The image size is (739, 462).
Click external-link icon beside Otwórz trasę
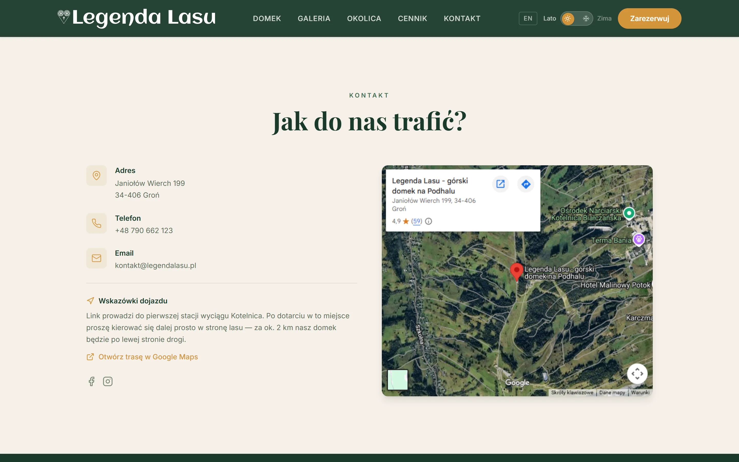(x=90, y=357)
